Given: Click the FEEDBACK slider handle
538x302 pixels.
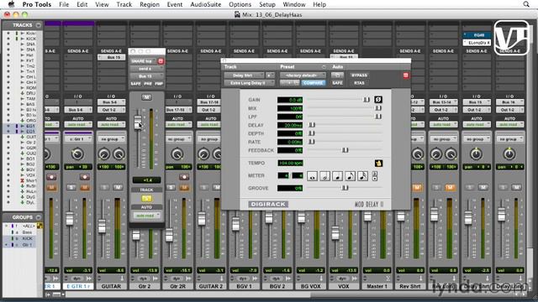Looking at the screenshot, I should pos(345,150).
